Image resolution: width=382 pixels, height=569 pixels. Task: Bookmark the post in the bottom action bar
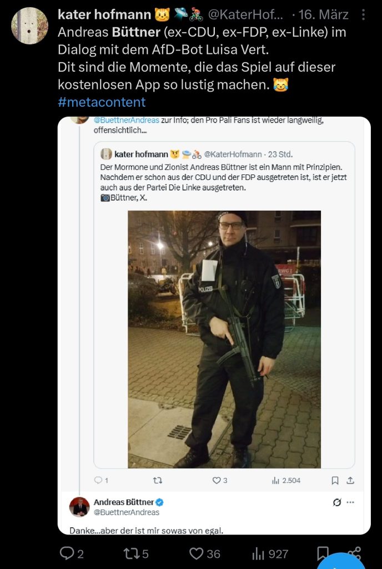click(x=323, y=553)
